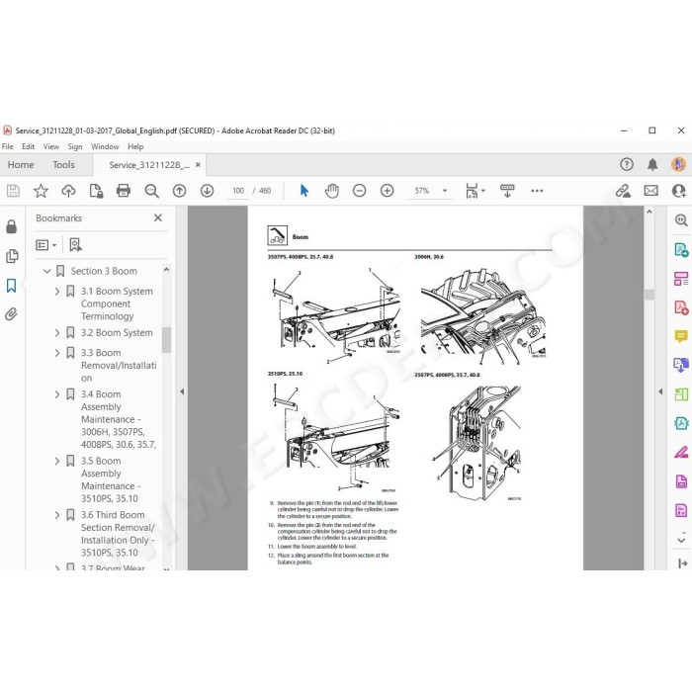The image size is (692, 692).
Task: Click the find current bookmark icon
Action: point(75,245)
